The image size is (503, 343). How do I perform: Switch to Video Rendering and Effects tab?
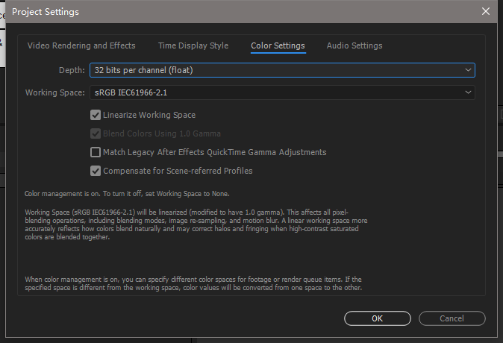81,45
